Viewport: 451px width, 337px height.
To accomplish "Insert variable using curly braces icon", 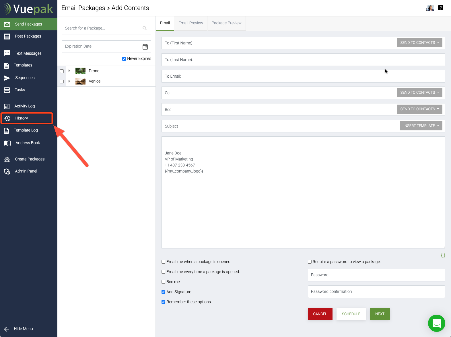I will (x=443, y=255).
